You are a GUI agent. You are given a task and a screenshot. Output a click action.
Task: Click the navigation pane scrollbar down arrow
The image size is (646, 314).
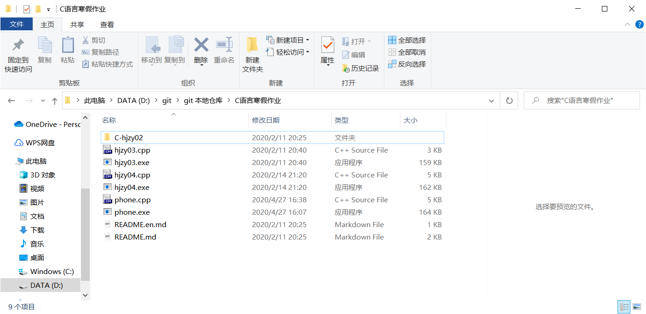click(85, 295)
